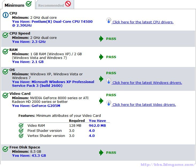The width and height of the screenshot is (196, 168).
Task: Open the latest Windows drivers link
Action: 147,83
